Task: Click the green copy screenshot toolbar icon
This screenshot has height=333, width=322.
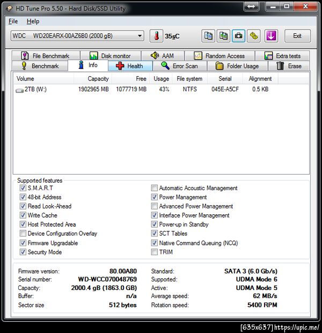Action: [223, 36]
